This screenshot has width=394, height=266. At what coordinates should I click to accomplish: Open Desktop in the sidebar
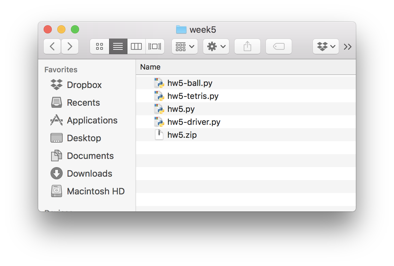point(87,138)
